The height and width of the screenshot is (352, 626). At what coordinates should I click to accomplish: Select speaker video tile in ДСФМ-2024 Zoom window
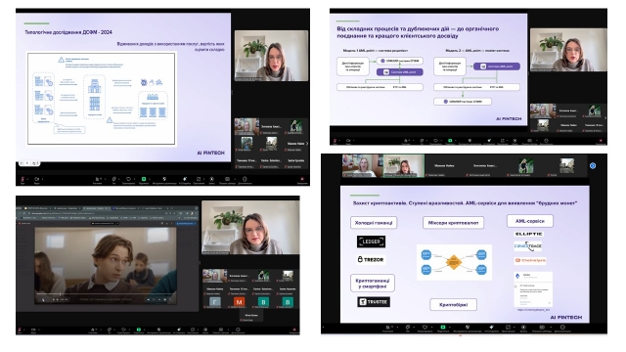tap(272, 56)
